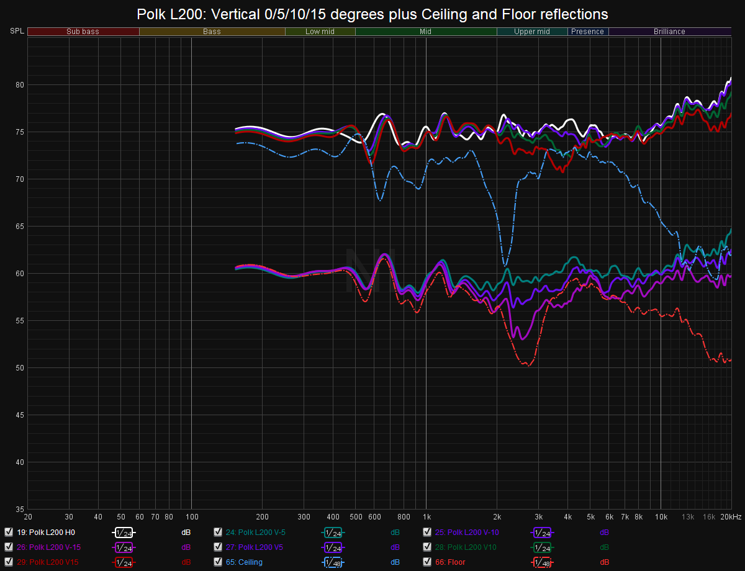
Task: Untick the checkbox for 26: Polk L200 V-15
Action: [9, 547]
